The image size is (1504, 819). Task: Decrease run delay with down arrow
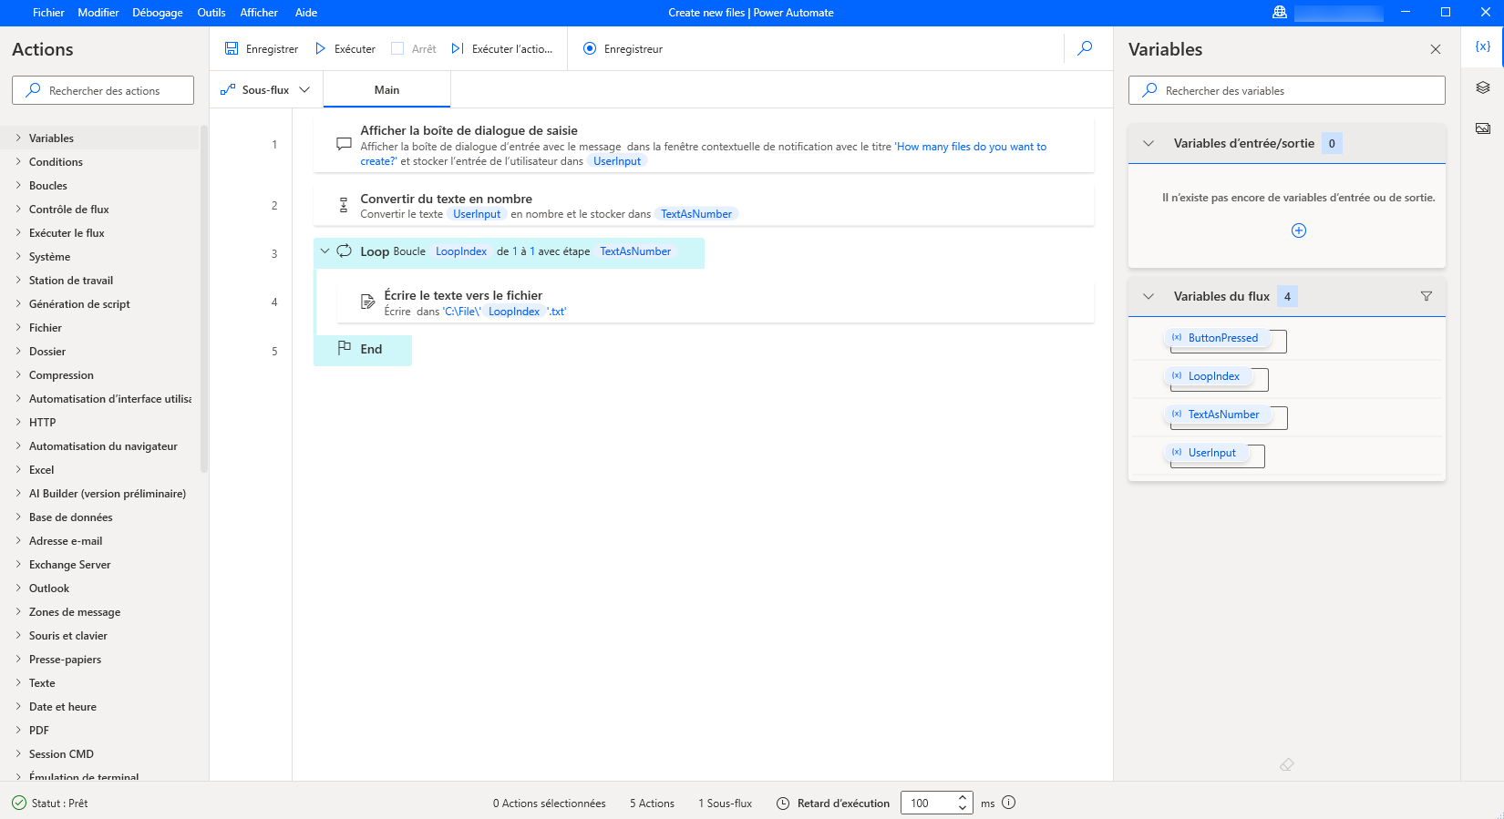click(963, 808)
